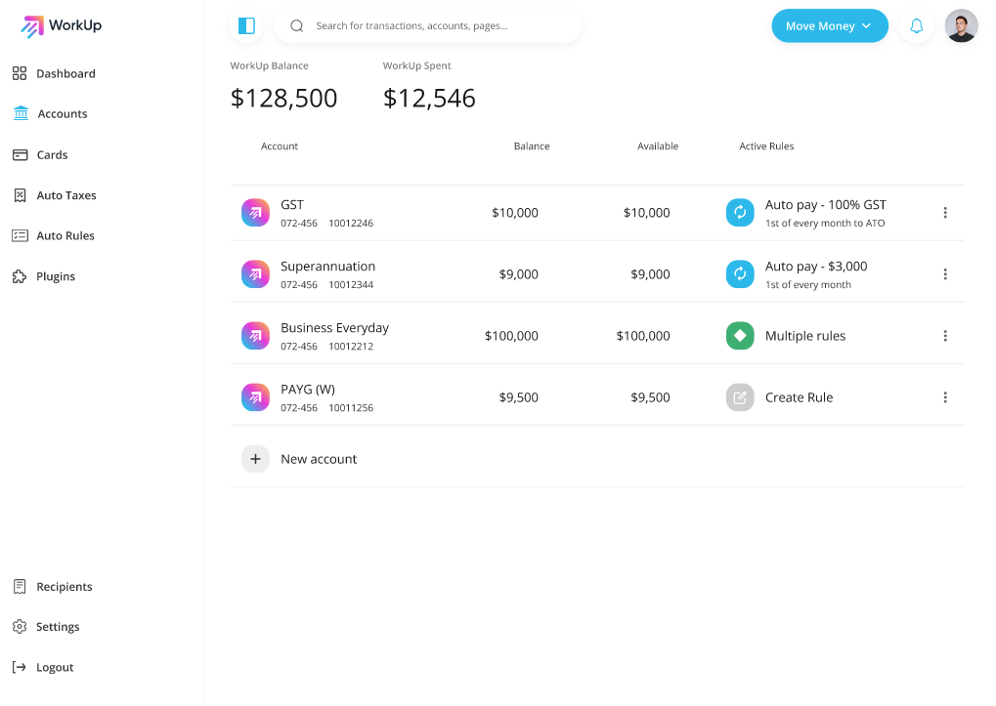Click the GST auto pay rule icon

pos(740,213)
